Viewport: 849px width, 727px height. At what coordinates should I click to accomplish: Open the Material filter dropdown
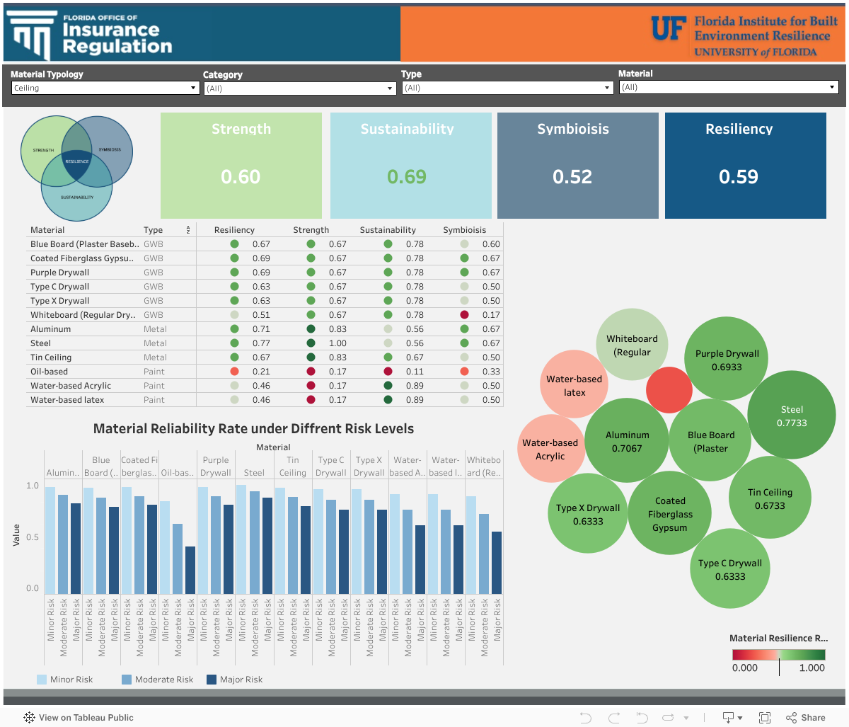728,87
